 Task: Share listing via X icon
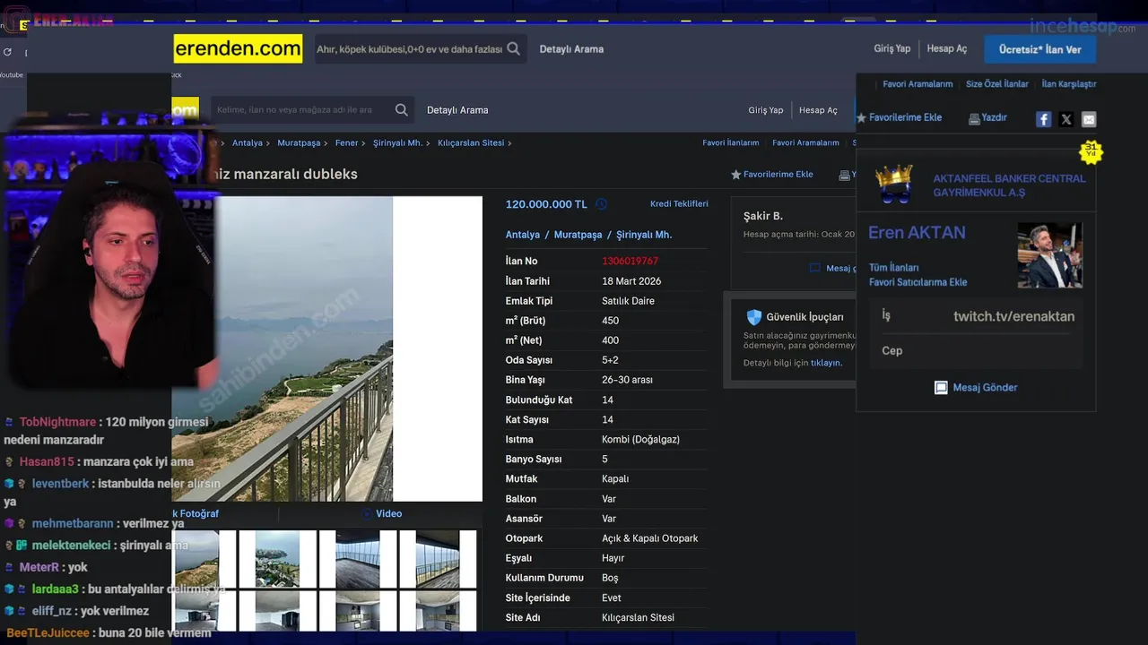[x=1066, y=119]
